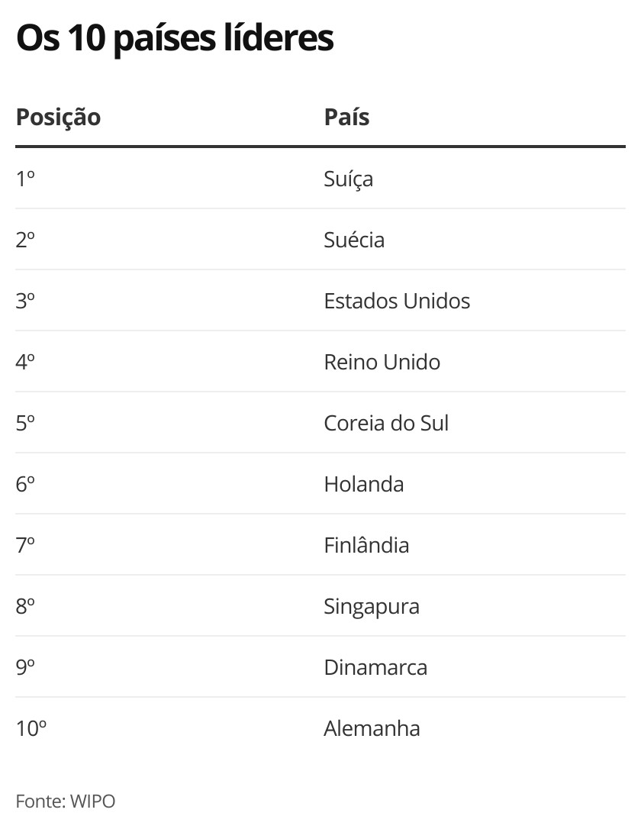This screenshot has height=829, width=641.
Task: Click the Reino Unido cell
Action: click(x=382, y=362)
